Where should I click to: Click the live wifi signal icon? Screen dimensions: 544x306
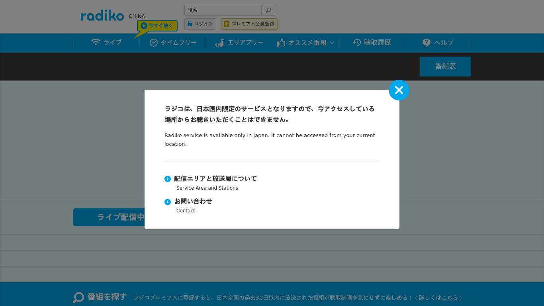[x=96, y=42]
